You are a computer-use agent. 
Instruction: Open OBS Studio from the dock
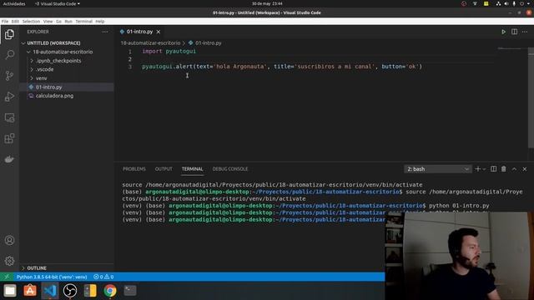point(70,291)
